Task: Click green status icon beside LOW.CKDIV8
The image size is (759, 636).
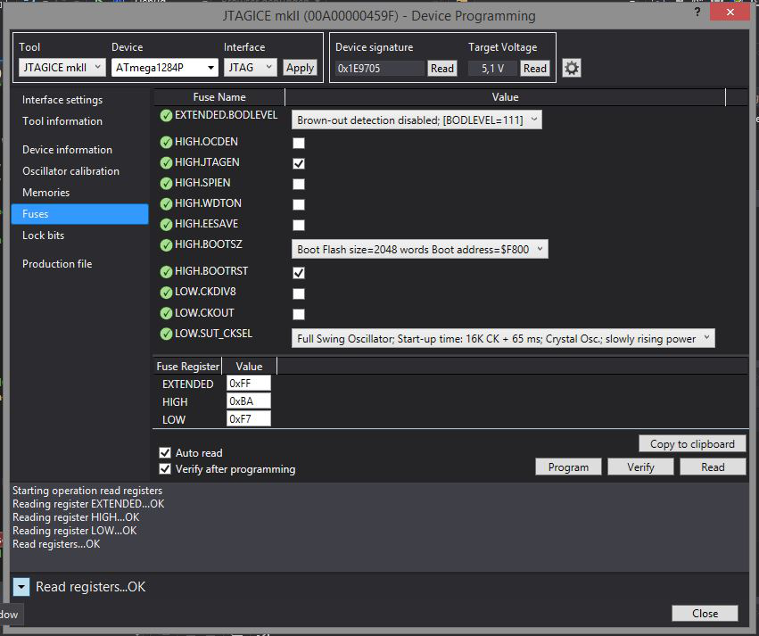Action: (166, 293)
